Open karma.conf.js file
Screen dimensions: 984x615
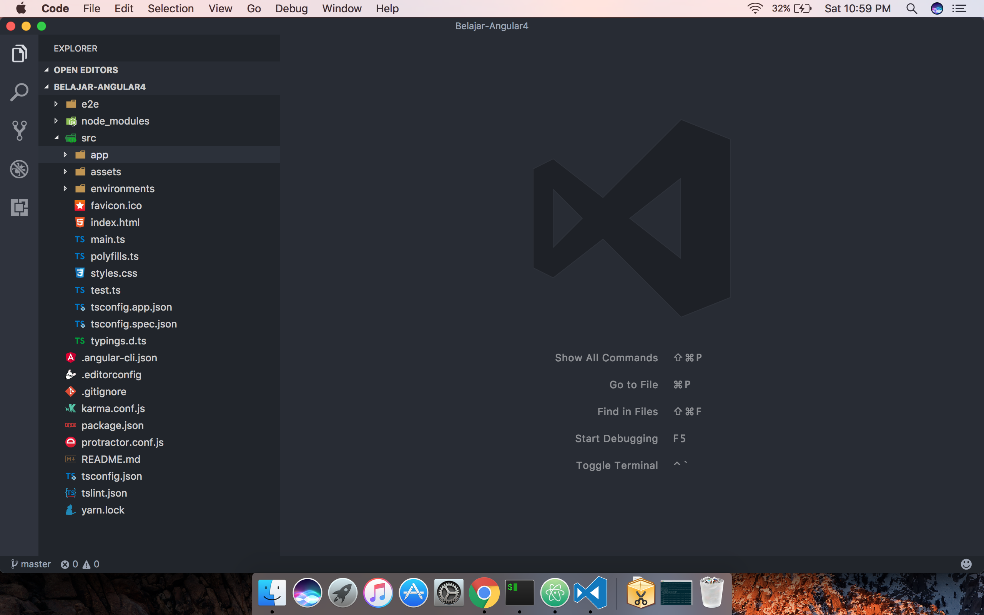tap(159, 408)
